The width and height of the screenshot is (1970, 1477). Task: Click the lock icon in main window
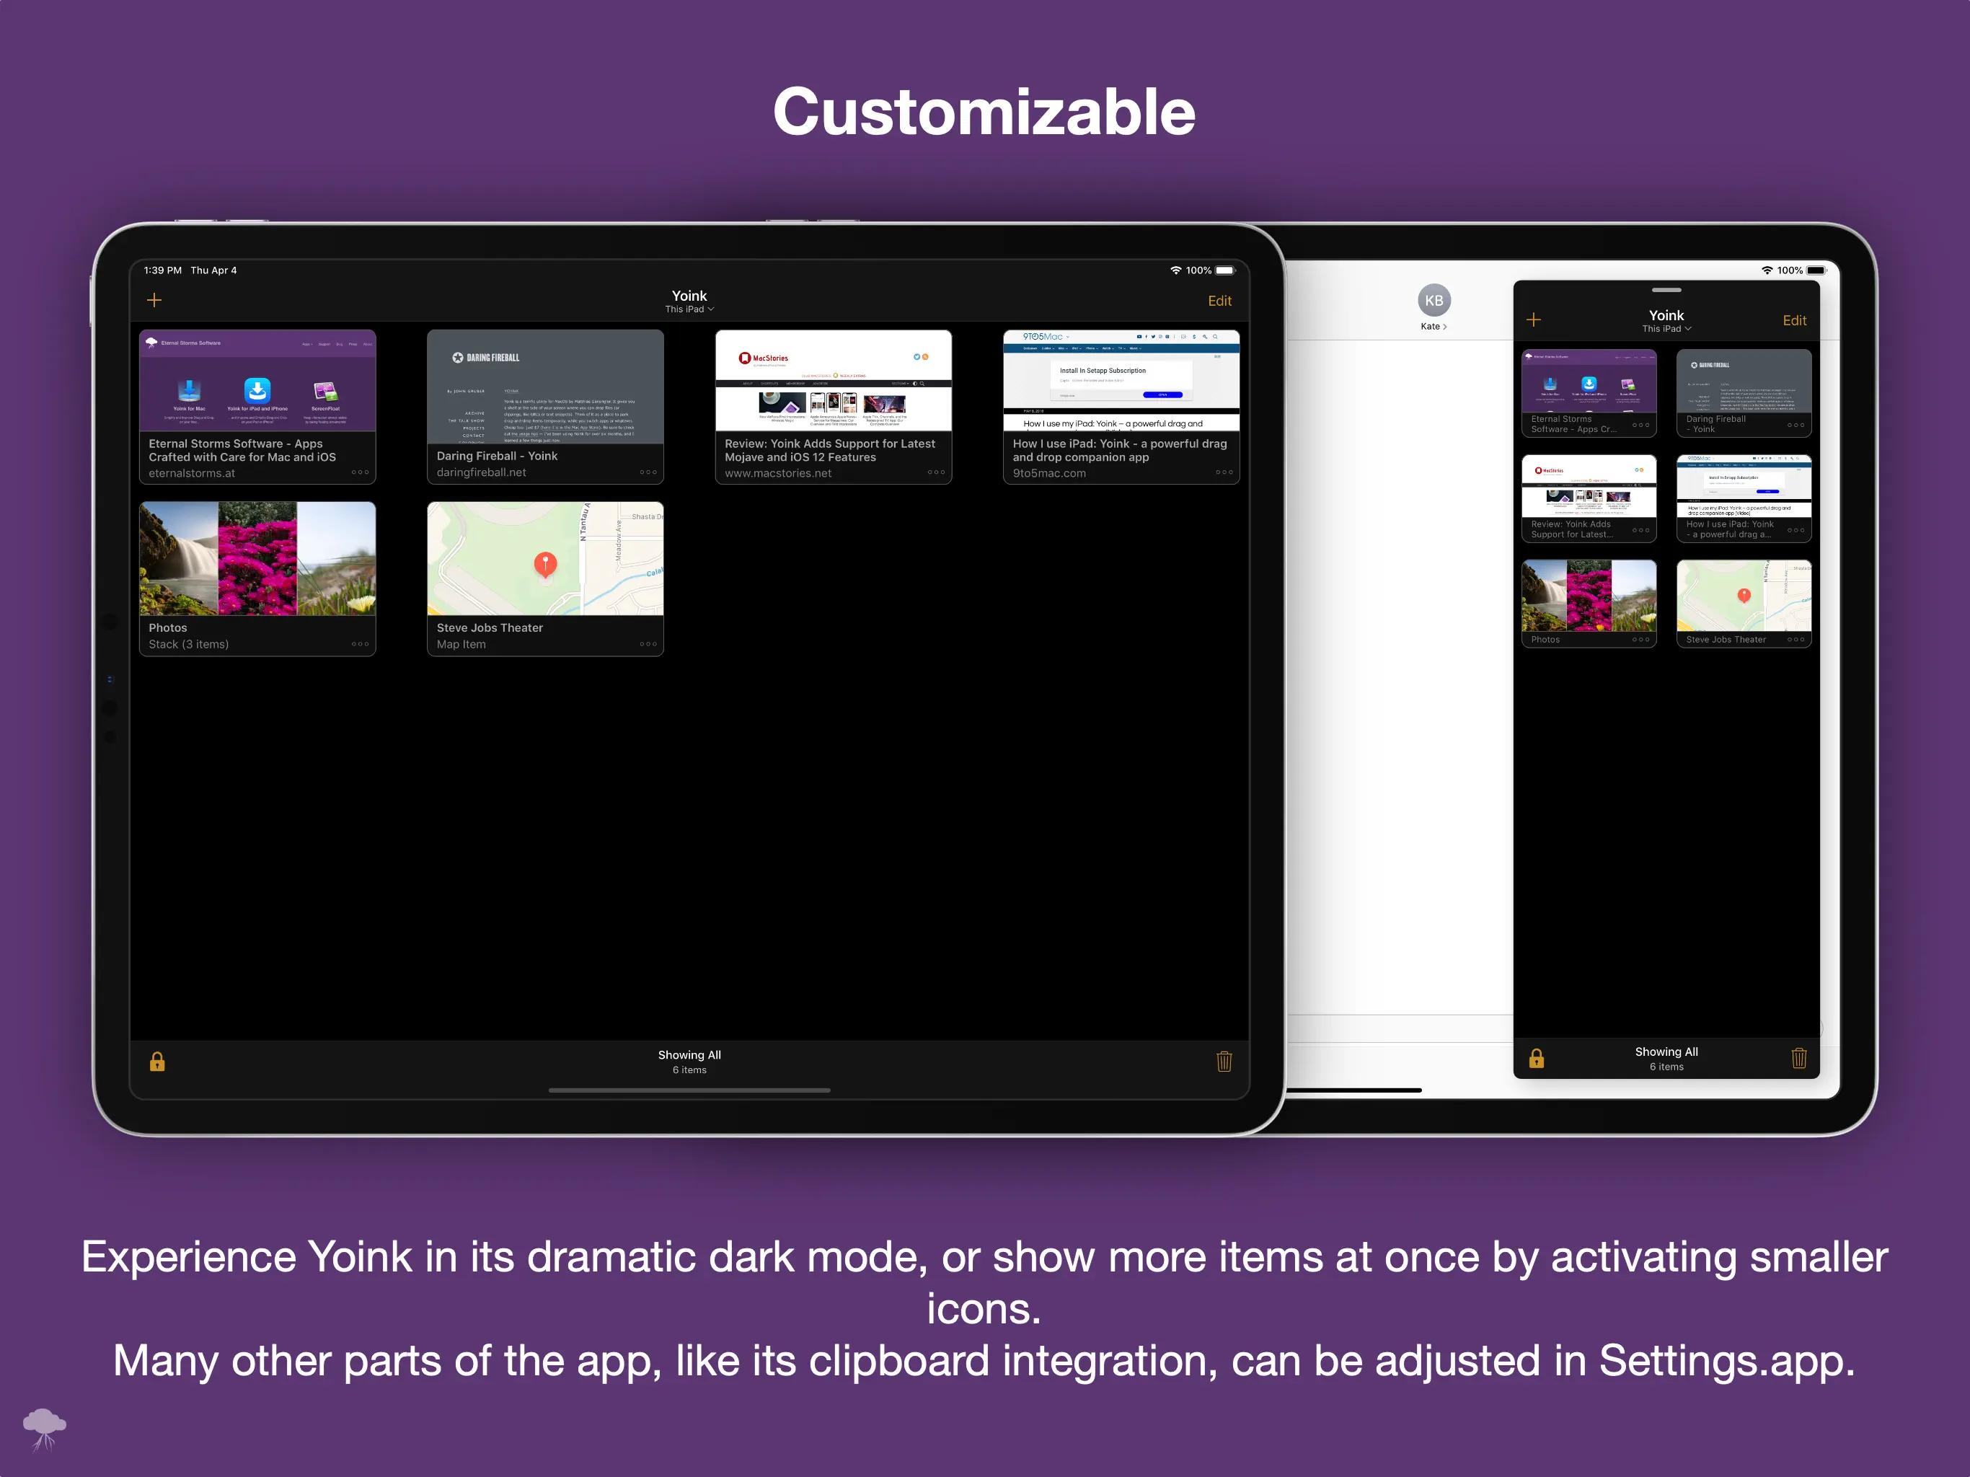tap(156, 1061)
